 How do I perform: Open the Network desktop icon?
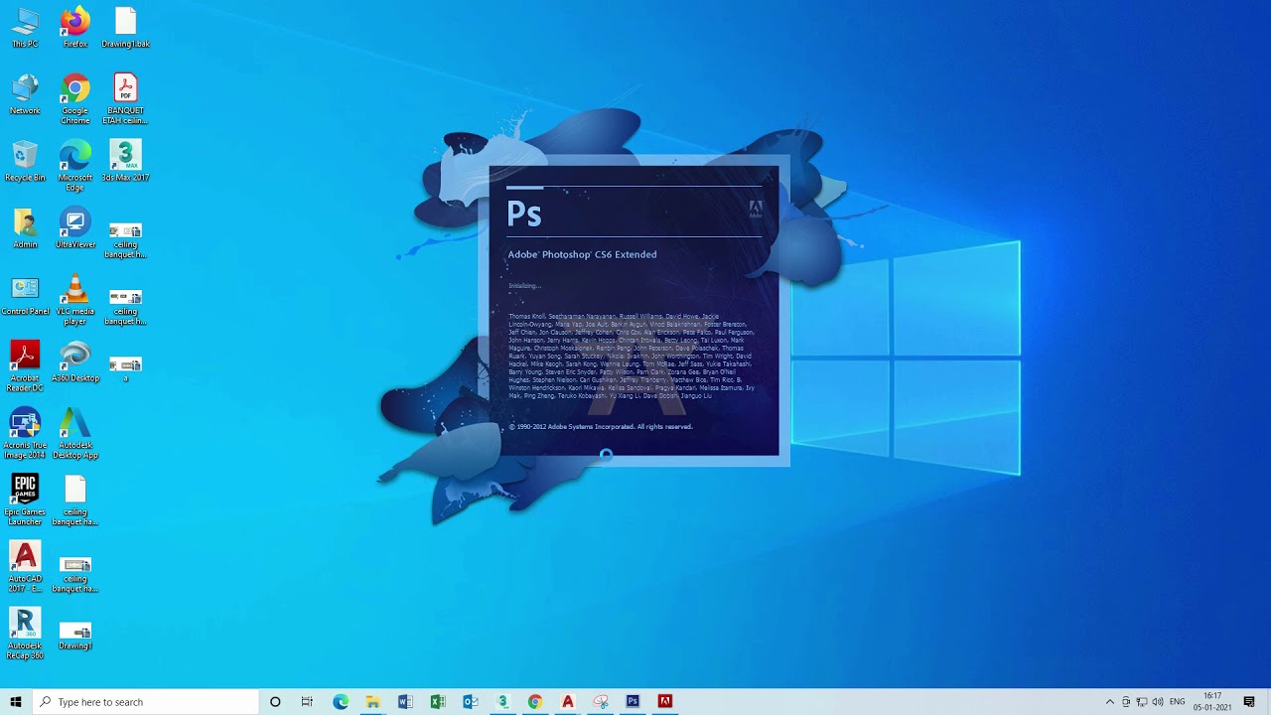pos(25,94)
